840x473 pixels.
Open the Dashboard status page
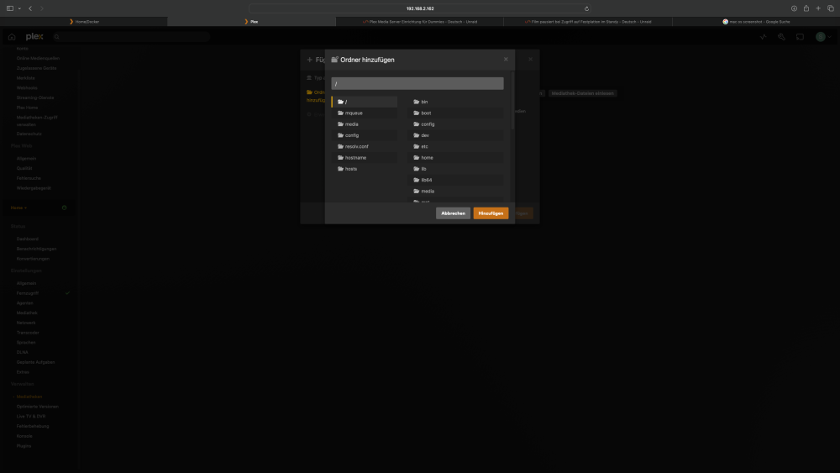click(28, 239)
